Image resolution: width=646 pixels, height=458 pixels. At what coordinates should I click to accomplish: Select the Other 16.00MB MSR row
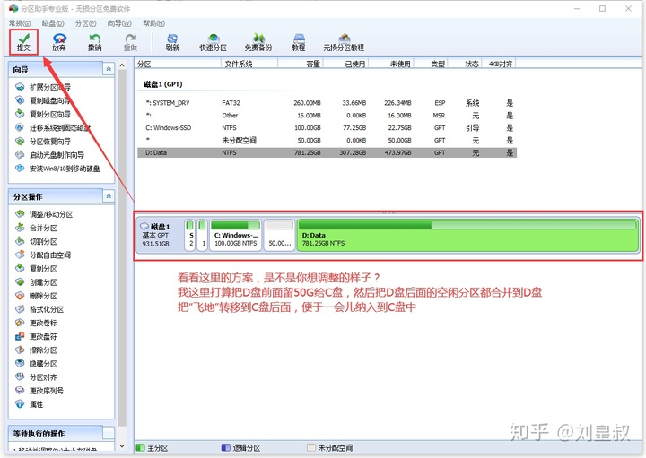(327, 116)
